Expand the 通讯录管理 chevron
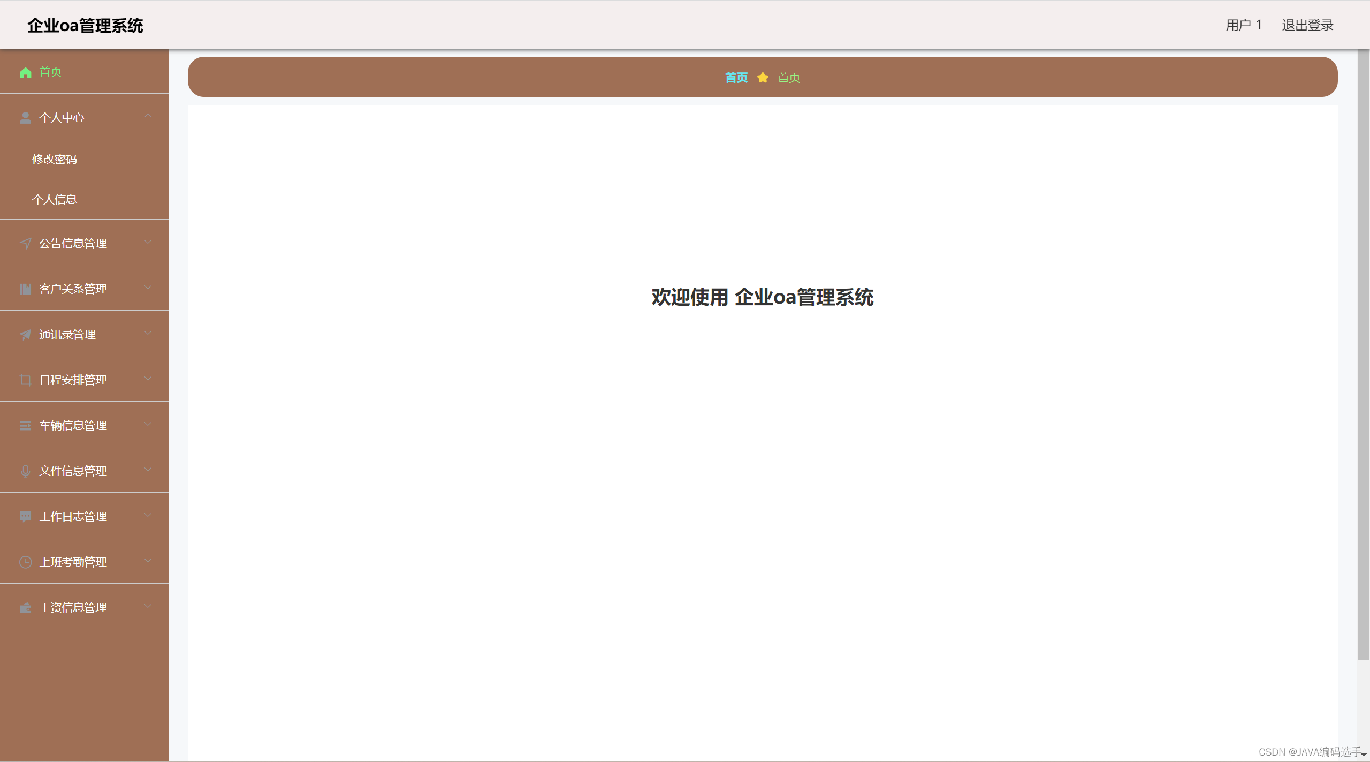Viewport: 1370px width, 762px height. pos(148,333)
